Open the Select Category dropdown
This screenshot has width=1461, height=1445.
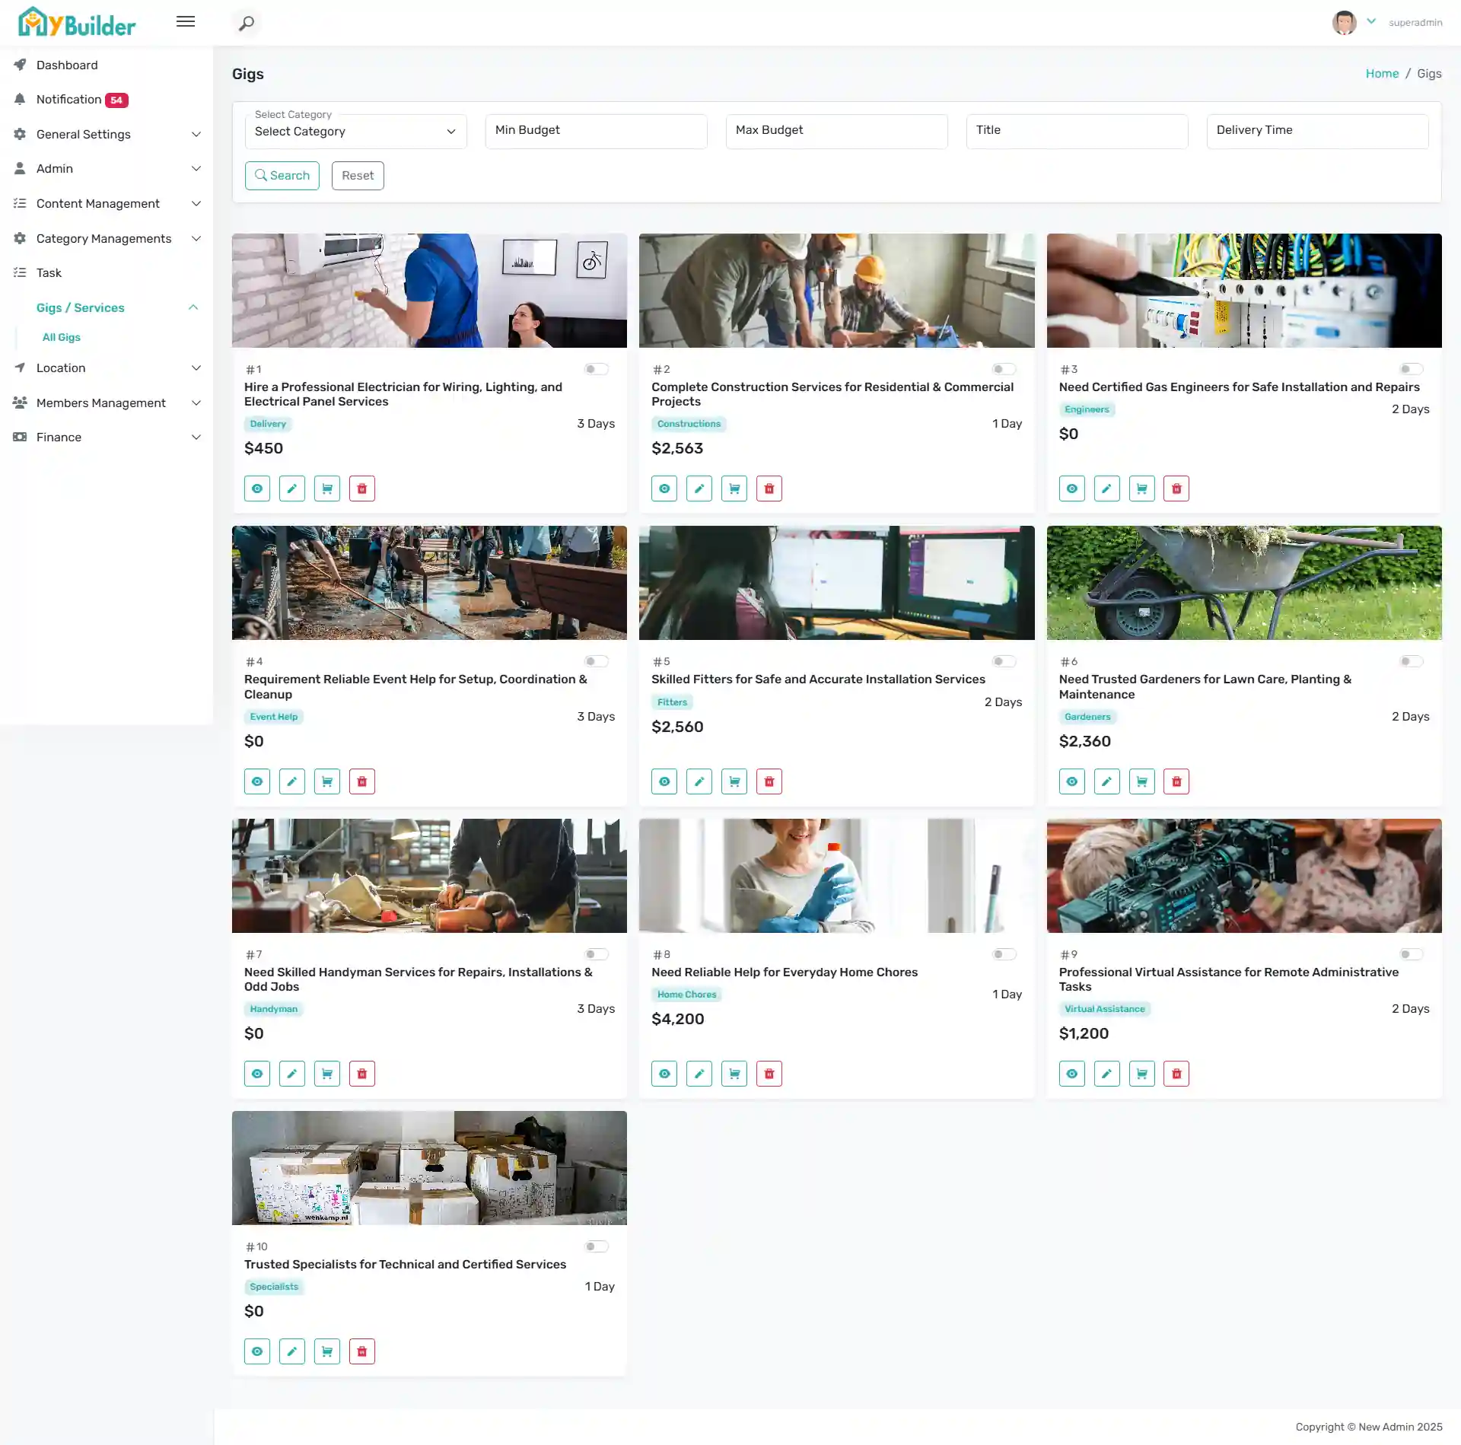point(355,132)
